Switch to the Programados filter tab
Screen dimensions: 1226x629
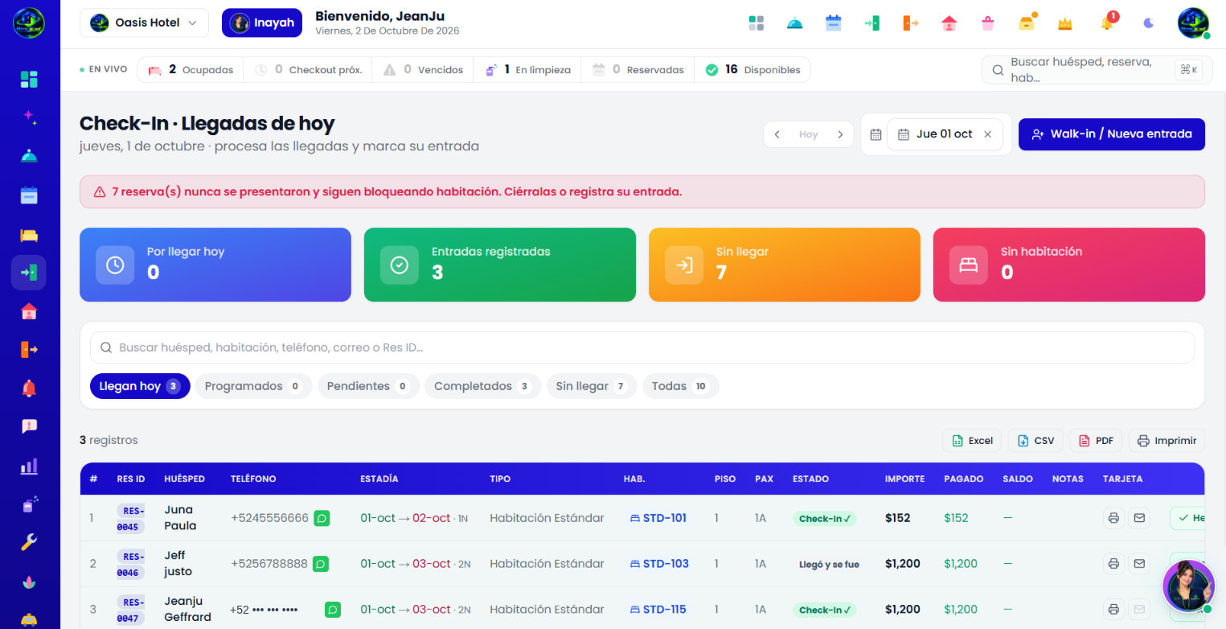[253, 386]
